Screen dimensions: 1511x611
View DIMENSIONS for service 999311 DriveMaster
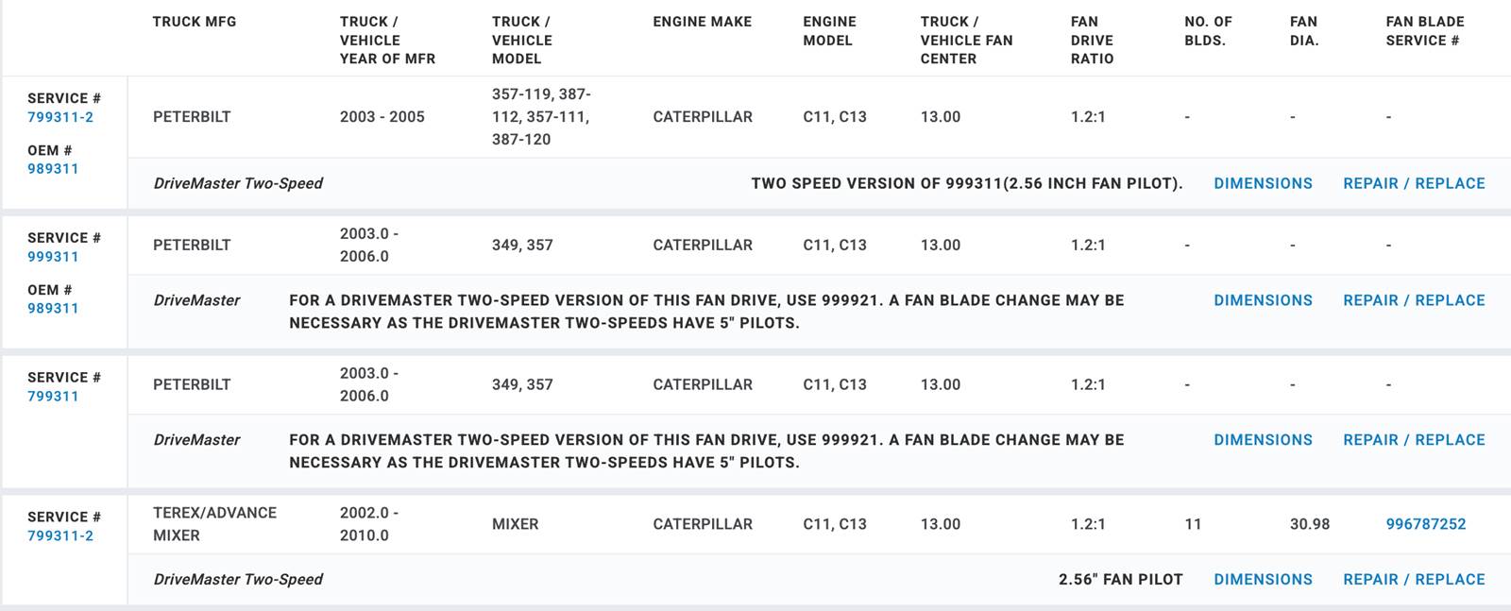pyautogui.click(x=1263, y=300)
